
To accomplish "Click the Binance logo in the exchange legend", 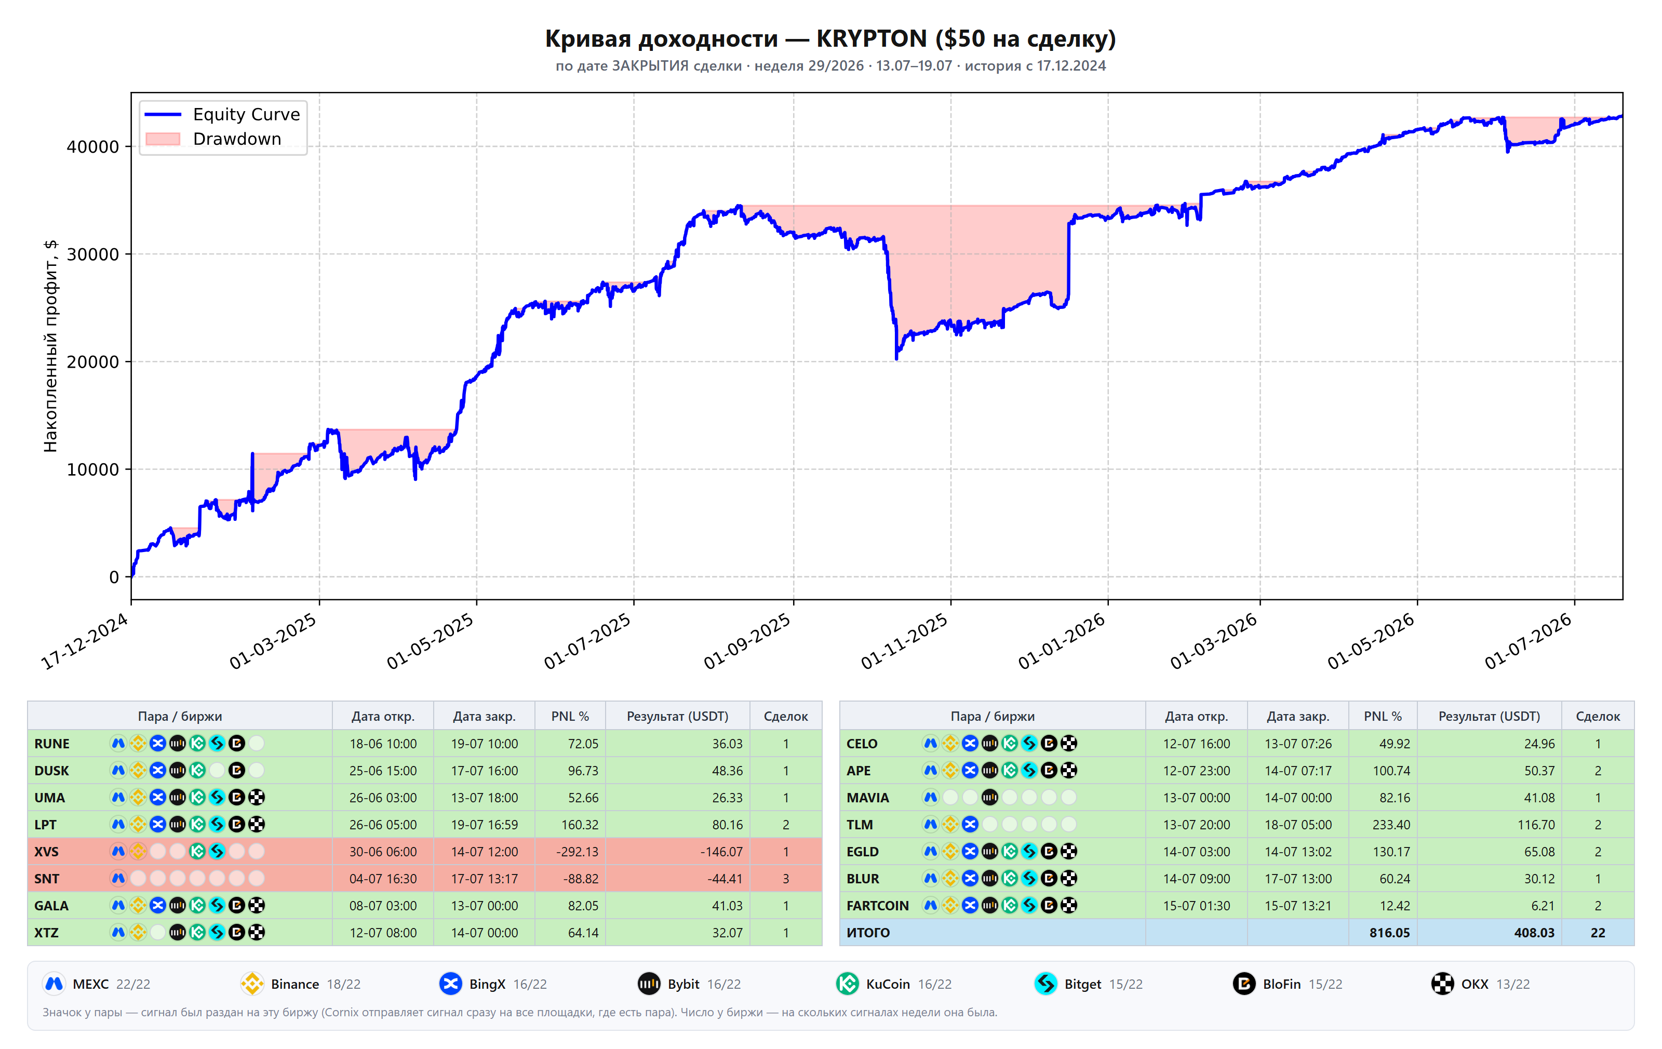I will click(x=252, y=984).
